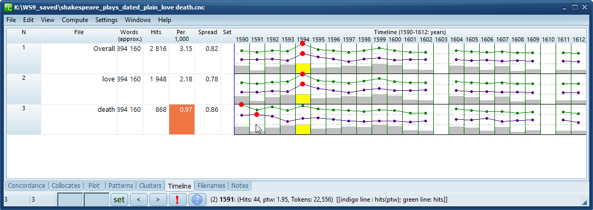The image size is (593, 210).
Task: Click yellow 1594 bar in death timeline
Action: point(303,130)
